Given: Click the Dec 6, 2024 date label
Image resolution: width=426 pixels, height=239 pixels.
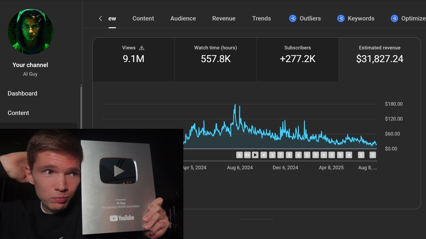Looking at the screenshot, I should (285, 168).
